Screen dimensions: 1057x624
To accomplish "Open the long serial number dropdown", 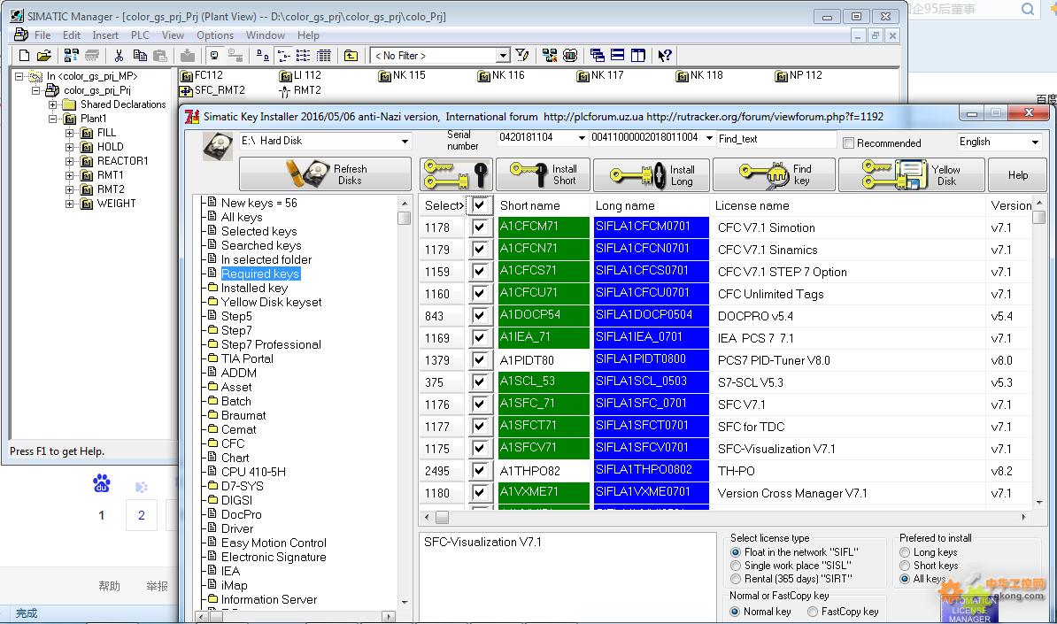I will click(x=709, y=137).
